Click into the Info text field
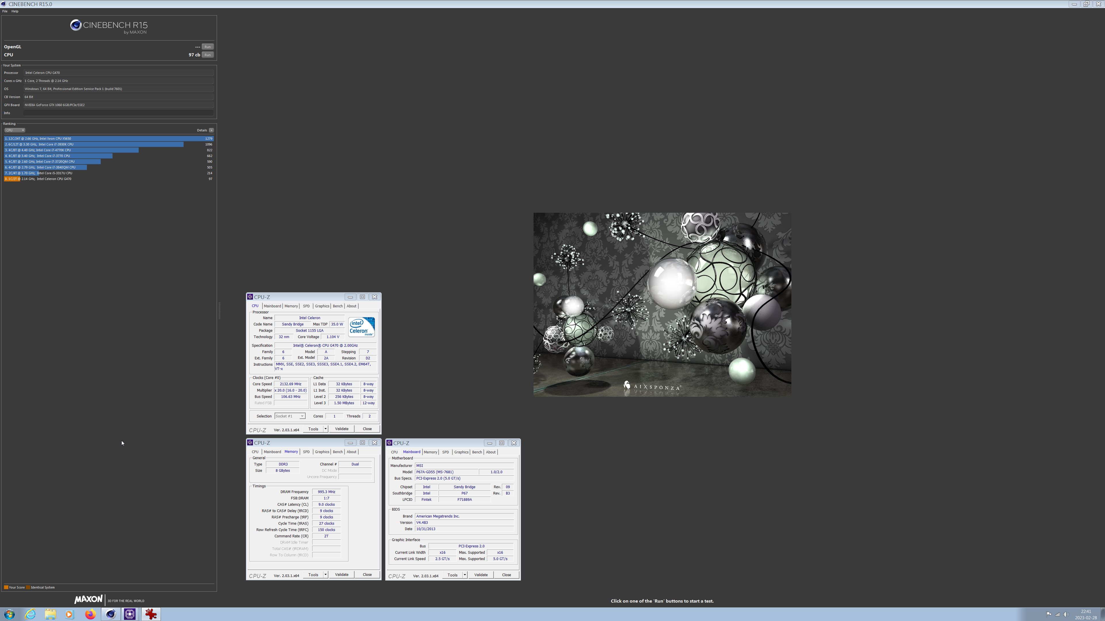This screenshot has height=621, width=1105. [x=118, y=113]
